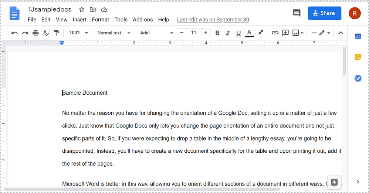Run spelling and grammar check
Viewport: 369px width, 193px height.
(x=46, y=33)
